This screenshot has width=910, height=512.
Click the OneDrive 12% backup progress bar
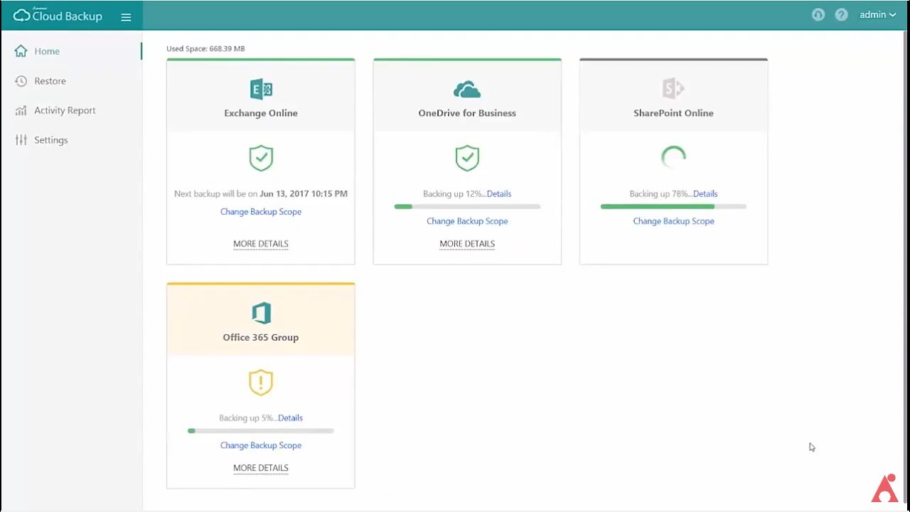pyautogui.click(x=467, y=206)
